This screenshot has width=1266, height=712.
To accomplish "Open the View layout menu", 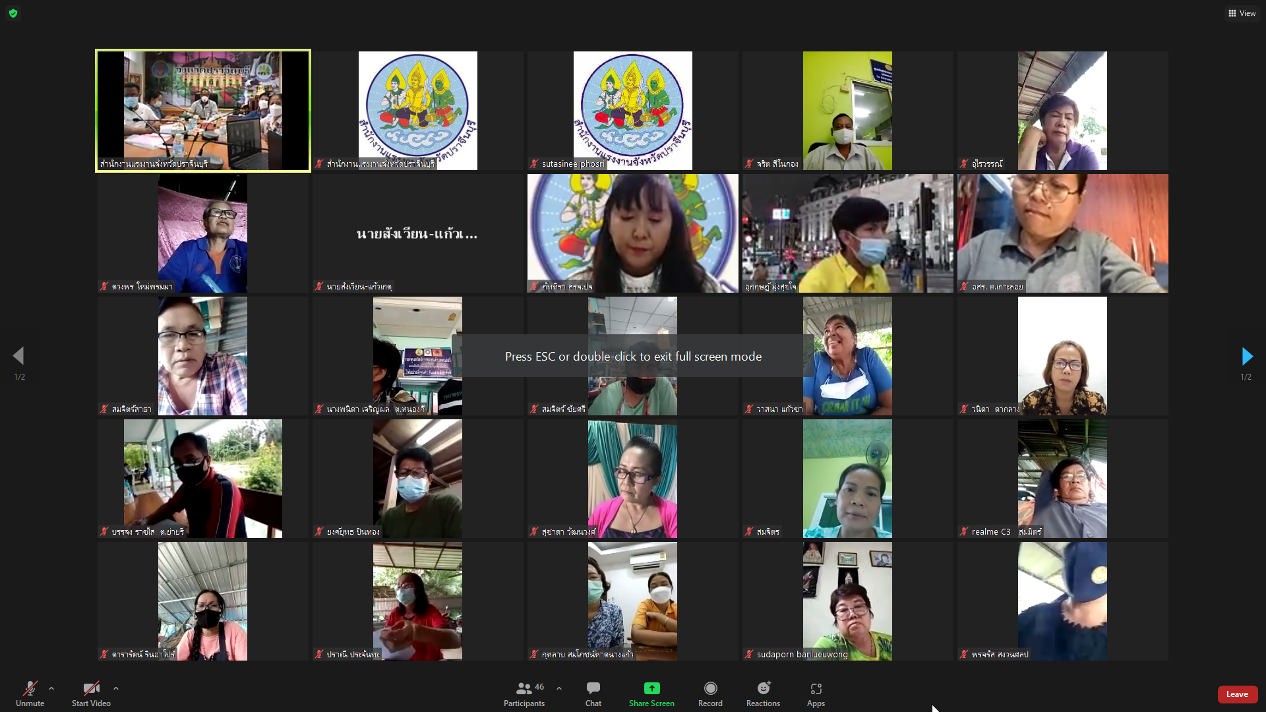I will (x=1242, y=13).
